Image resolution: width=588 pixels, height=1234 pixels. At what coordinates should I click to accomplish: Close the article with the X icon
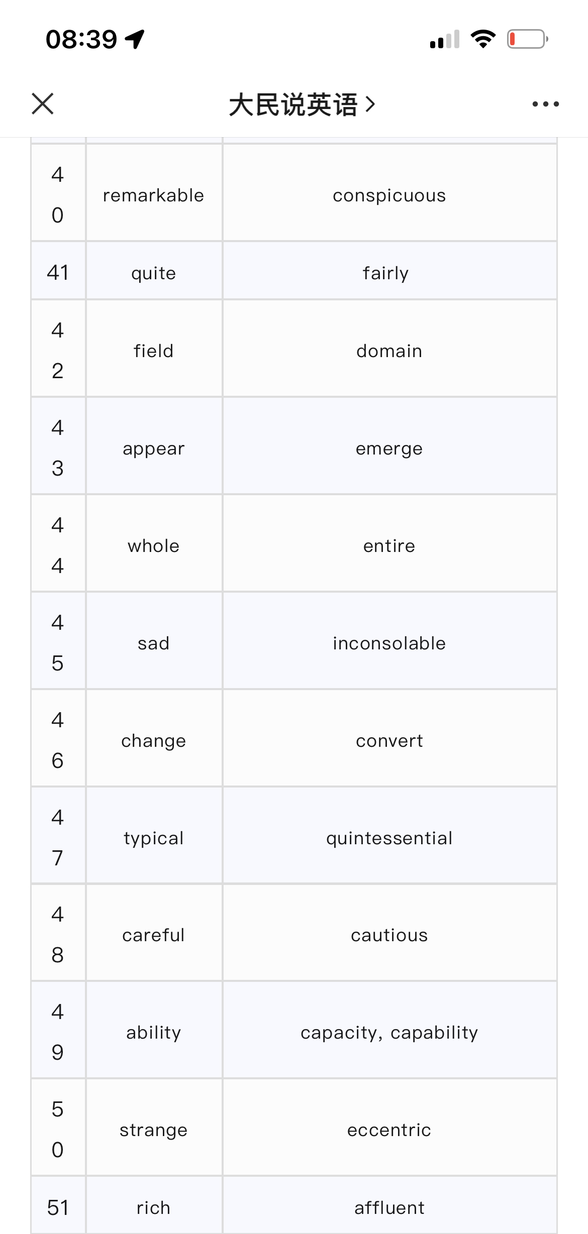pos(43,104)
